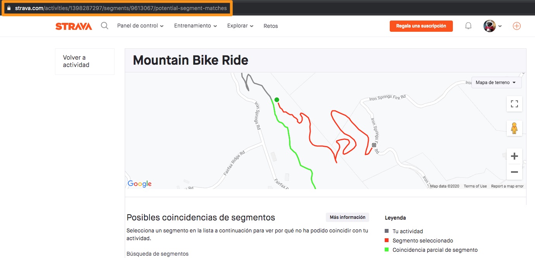This screenshot has width=535, height=258.
Task: Click the Strava logo
Action: click(74, 26)
